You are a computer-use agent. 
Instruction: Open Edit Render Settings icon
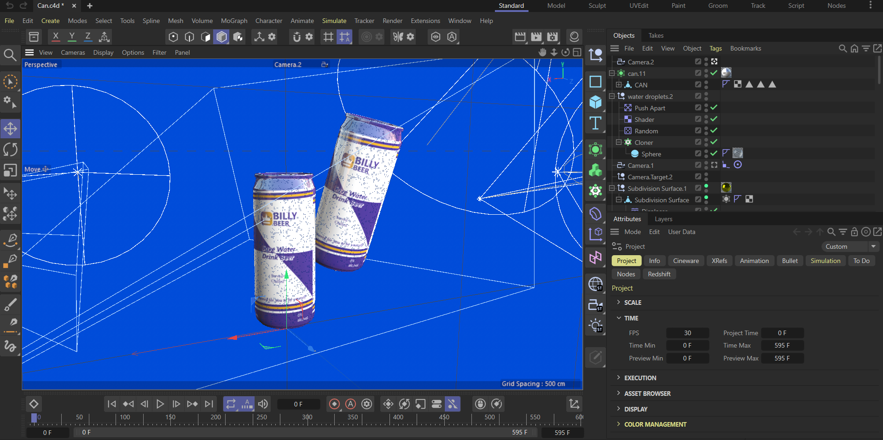coord(552,37)
